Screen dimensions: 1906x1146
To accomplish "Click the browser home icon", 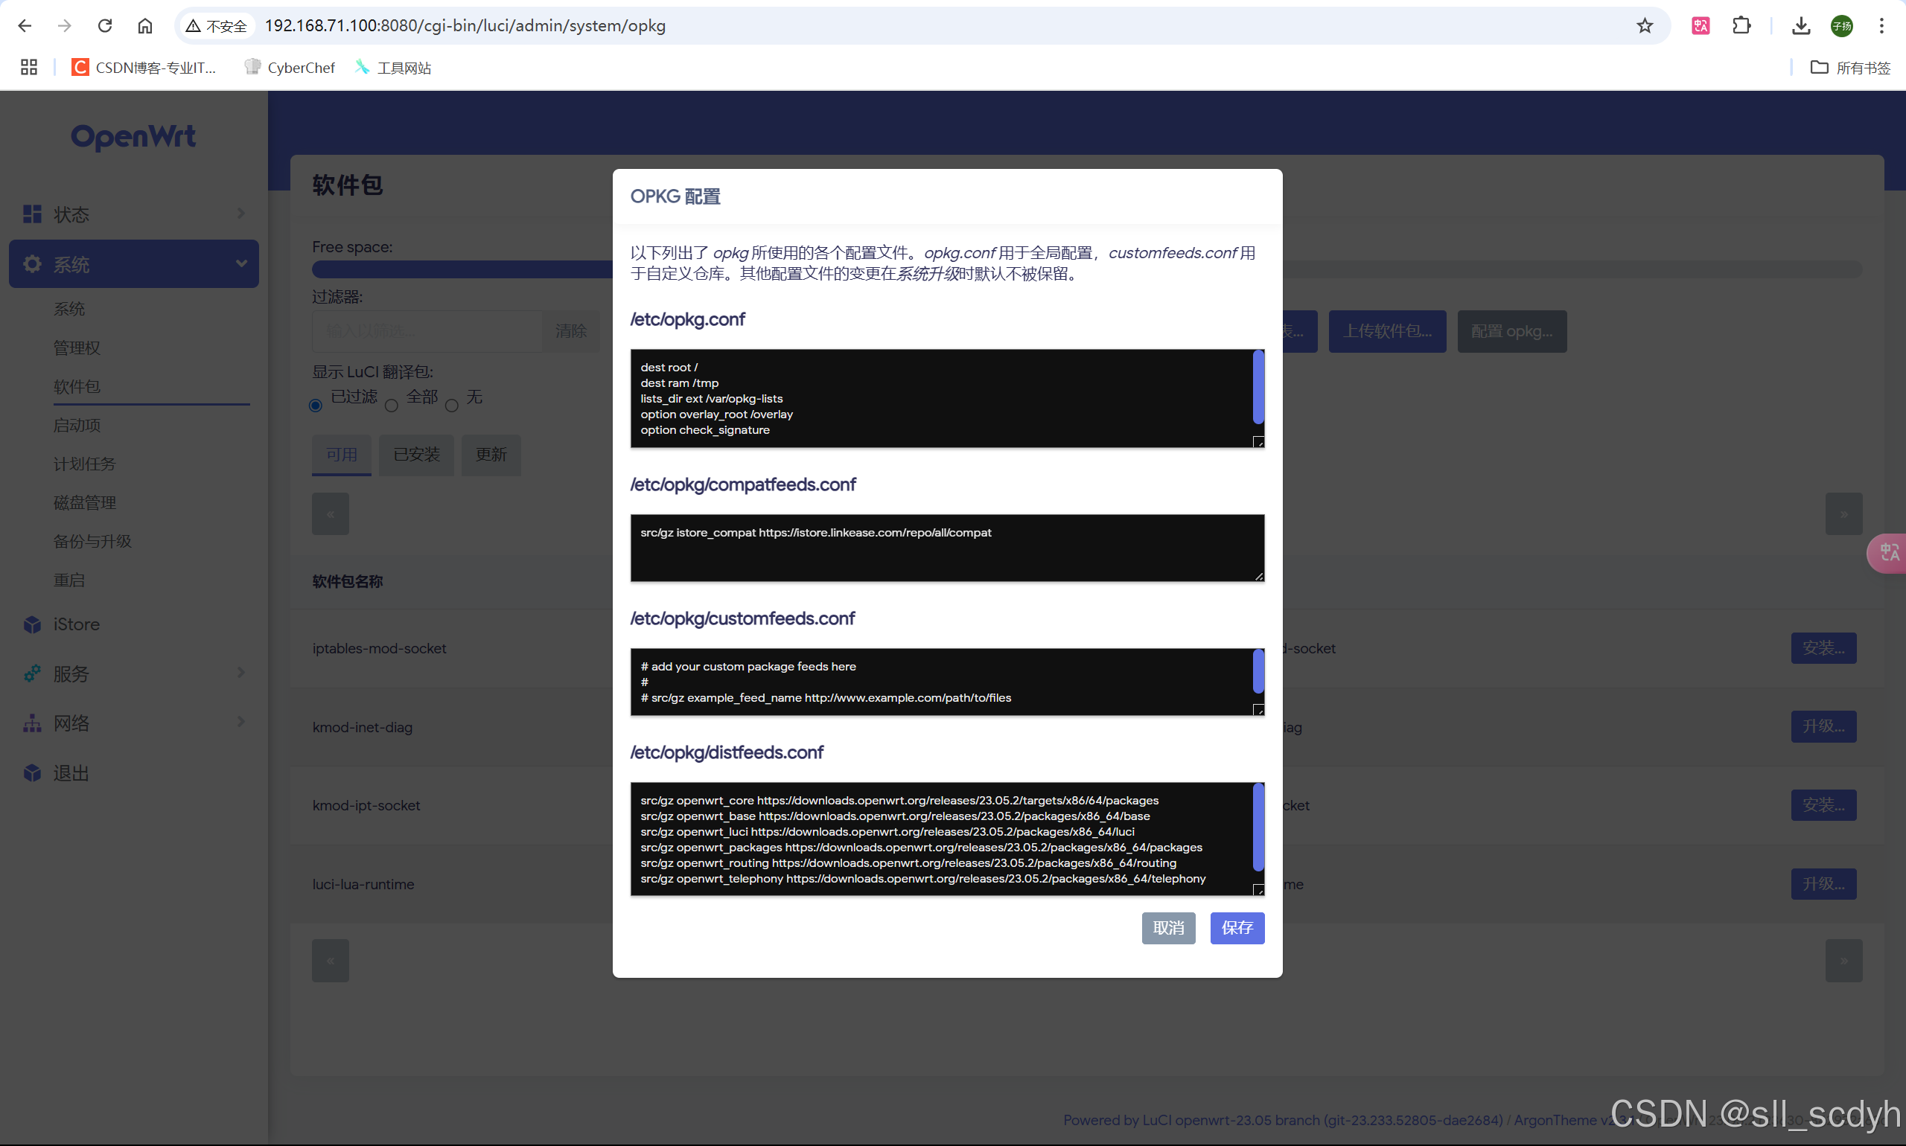I will click(x=144, y=25).
